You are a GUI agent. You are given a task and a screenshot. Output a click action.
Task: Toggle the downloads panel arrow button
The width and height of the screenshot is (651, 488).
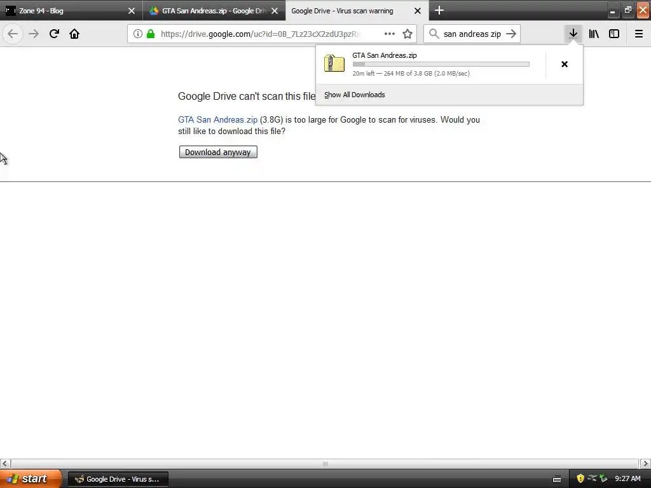click(573, 34)
